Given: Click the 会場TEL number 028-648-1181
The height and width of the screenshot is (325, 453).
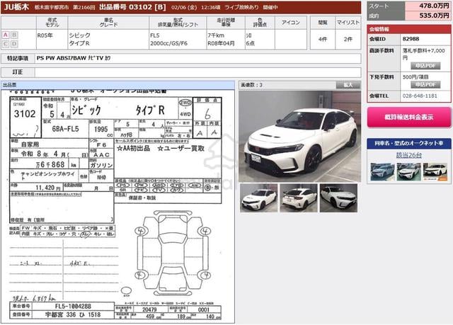Looking at the screenshot, I should (420, 96).
